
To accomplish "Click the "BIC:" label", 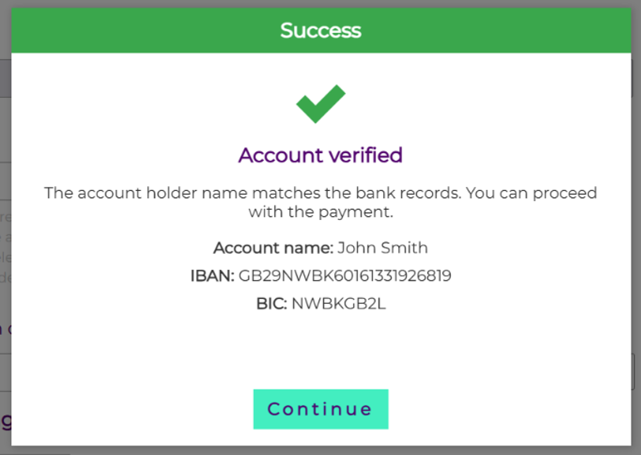I will (x=270, y=304).
